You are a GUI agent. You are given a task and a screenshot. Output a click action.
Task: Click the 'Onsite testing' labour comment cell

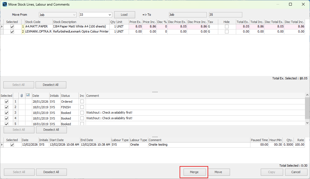coord(199,145)
